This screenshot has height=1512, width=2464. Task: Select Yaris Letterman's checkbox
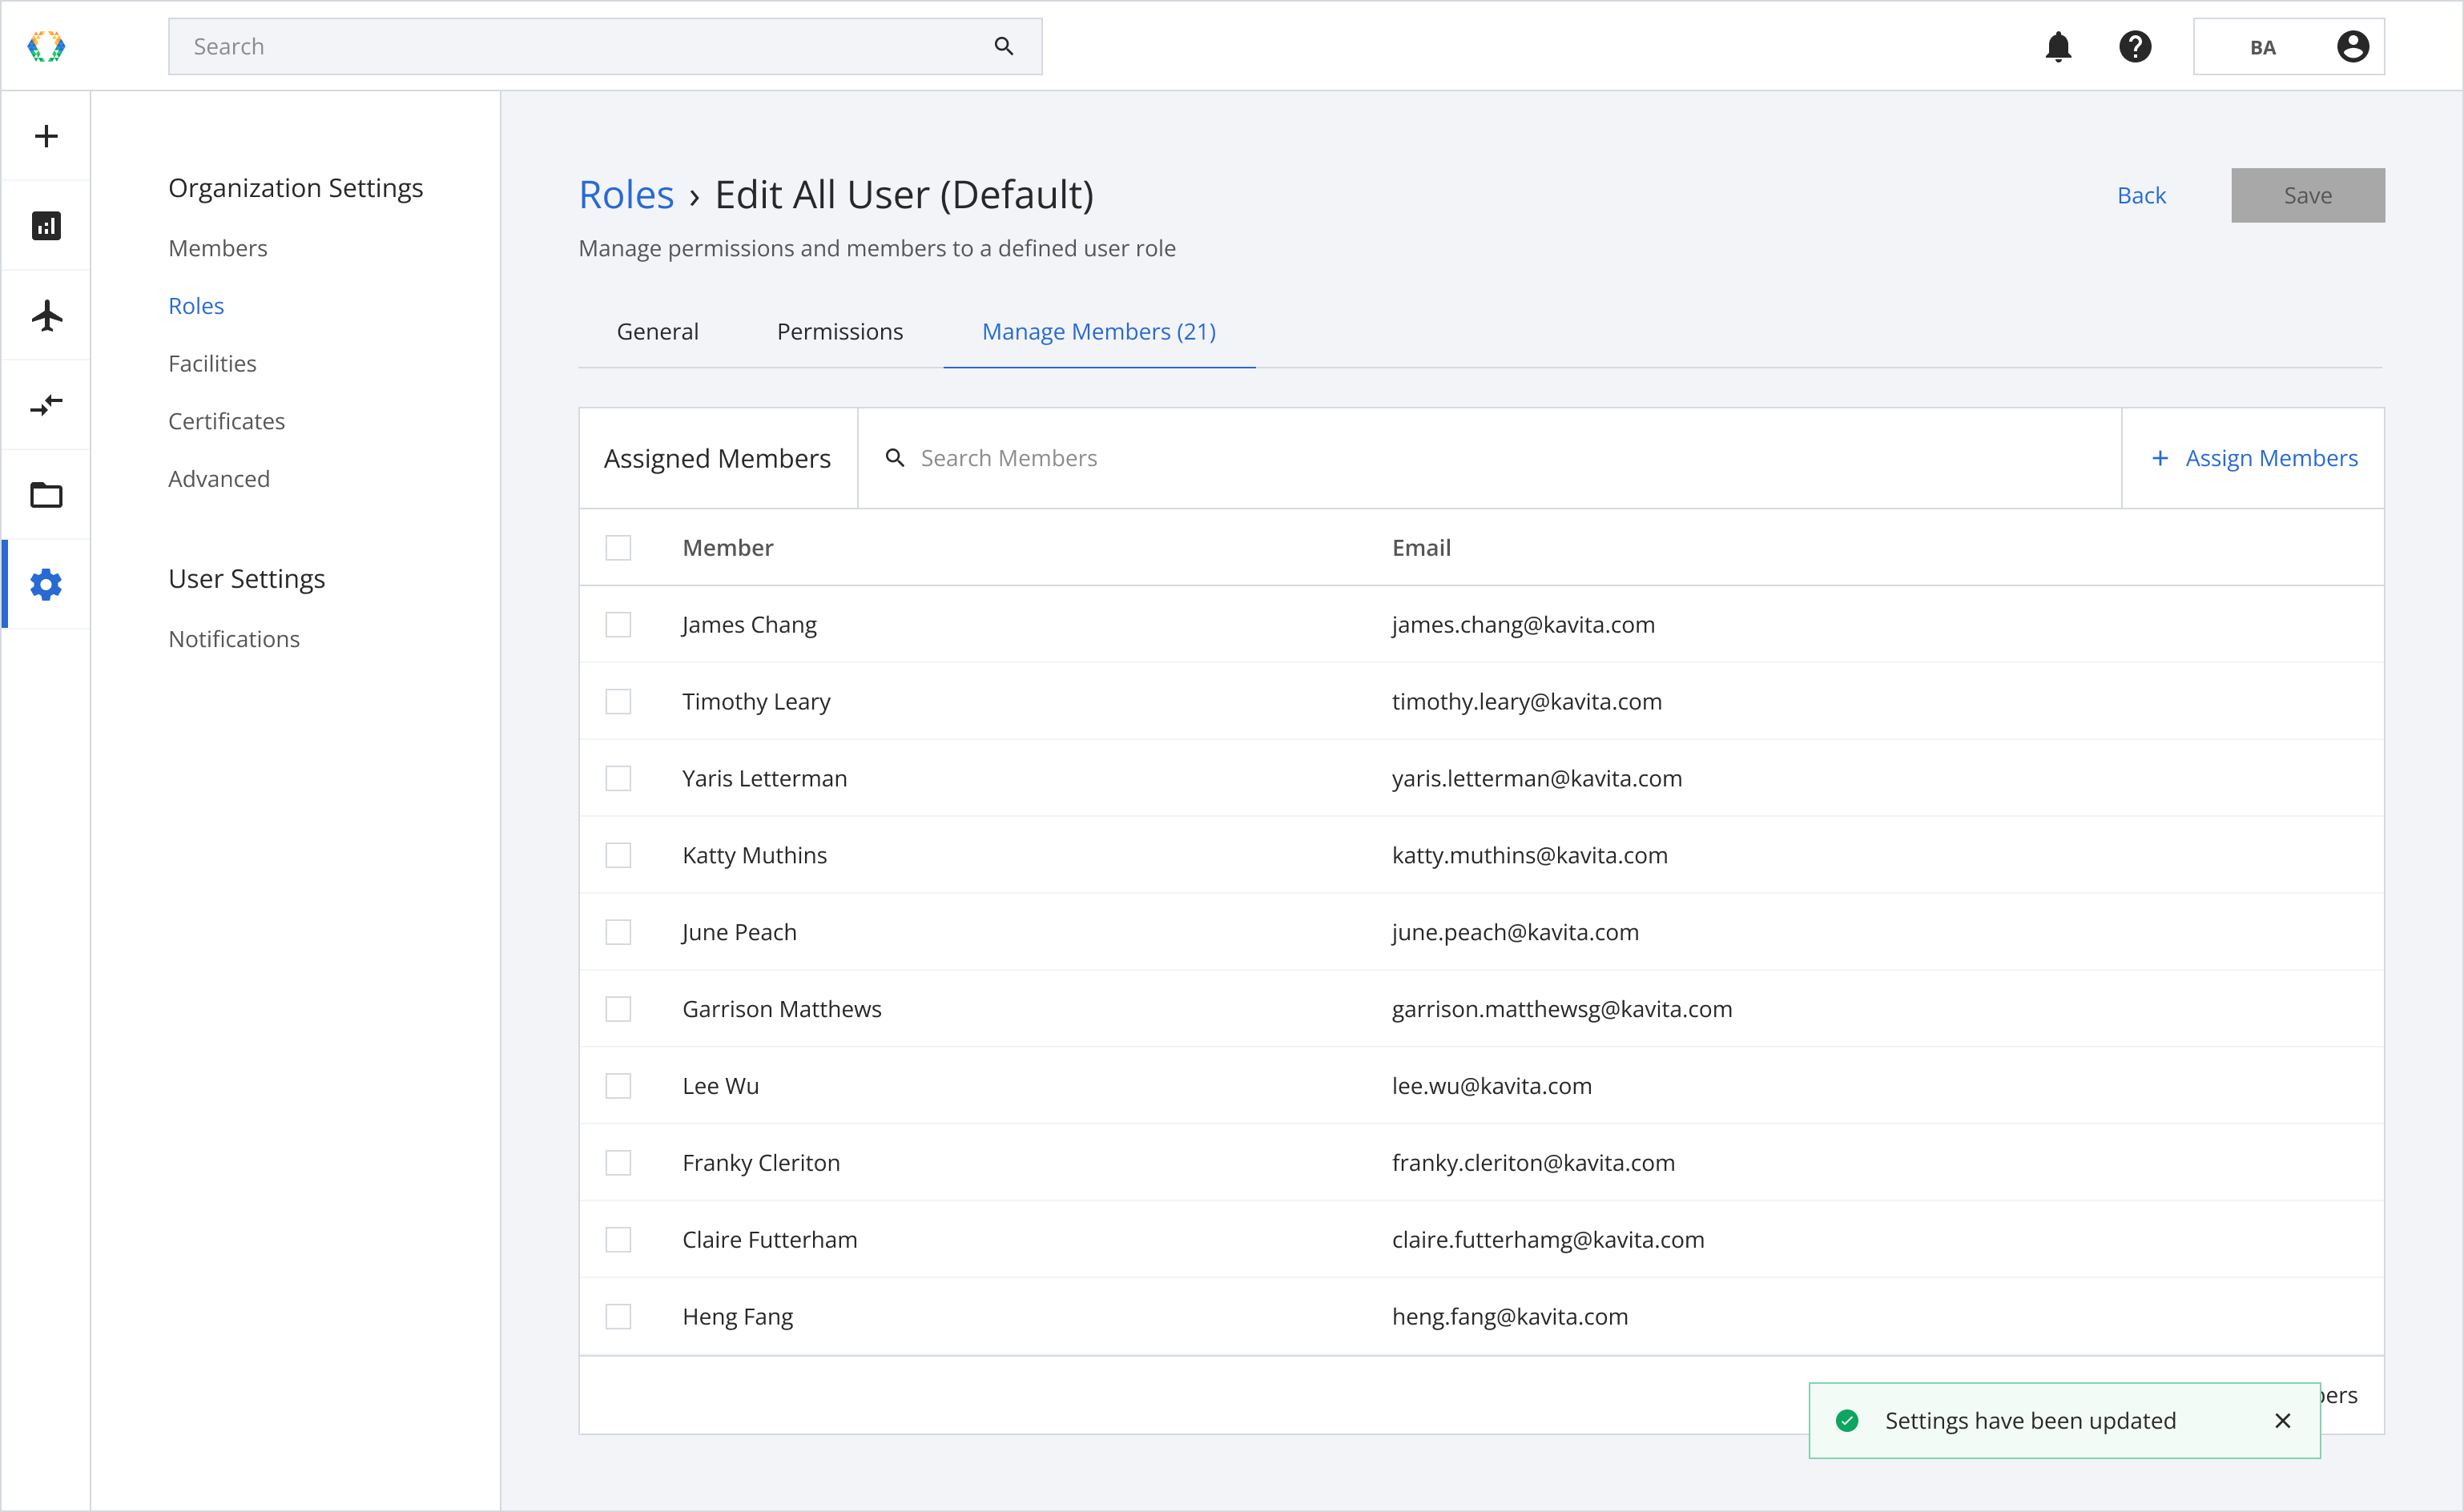(618, 779)
